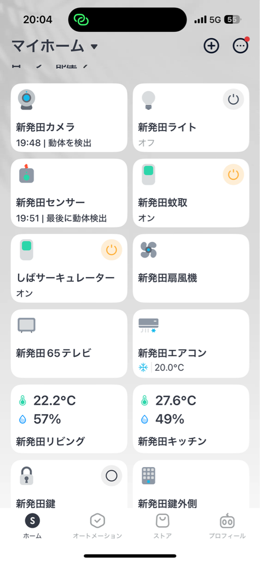Image resolution: width=260 pixels, height=563 pixels.
Task: Tap the add device plus icon
Action: click(x=211, y=46)
